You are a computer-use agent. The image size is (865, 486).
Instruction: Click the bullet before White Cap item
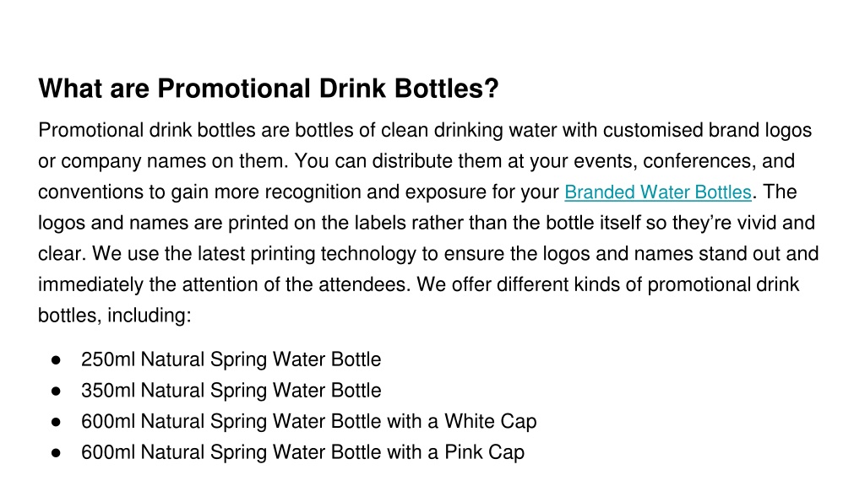pos(56,422)
